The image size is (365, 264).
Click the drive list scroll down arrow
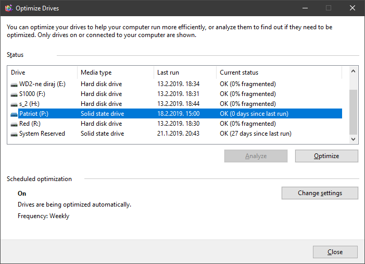pyautogui.click(x=353, y=139)
